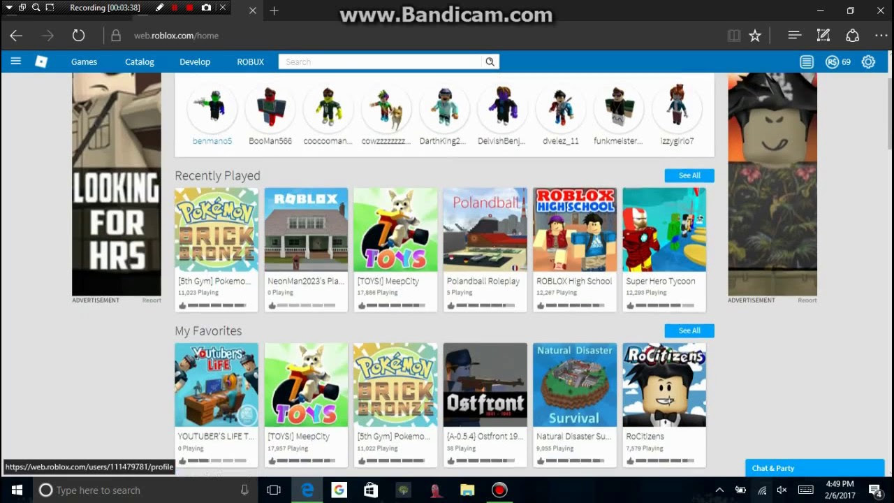
Task: Click See All for My Favorites
Action: (689, 330)
